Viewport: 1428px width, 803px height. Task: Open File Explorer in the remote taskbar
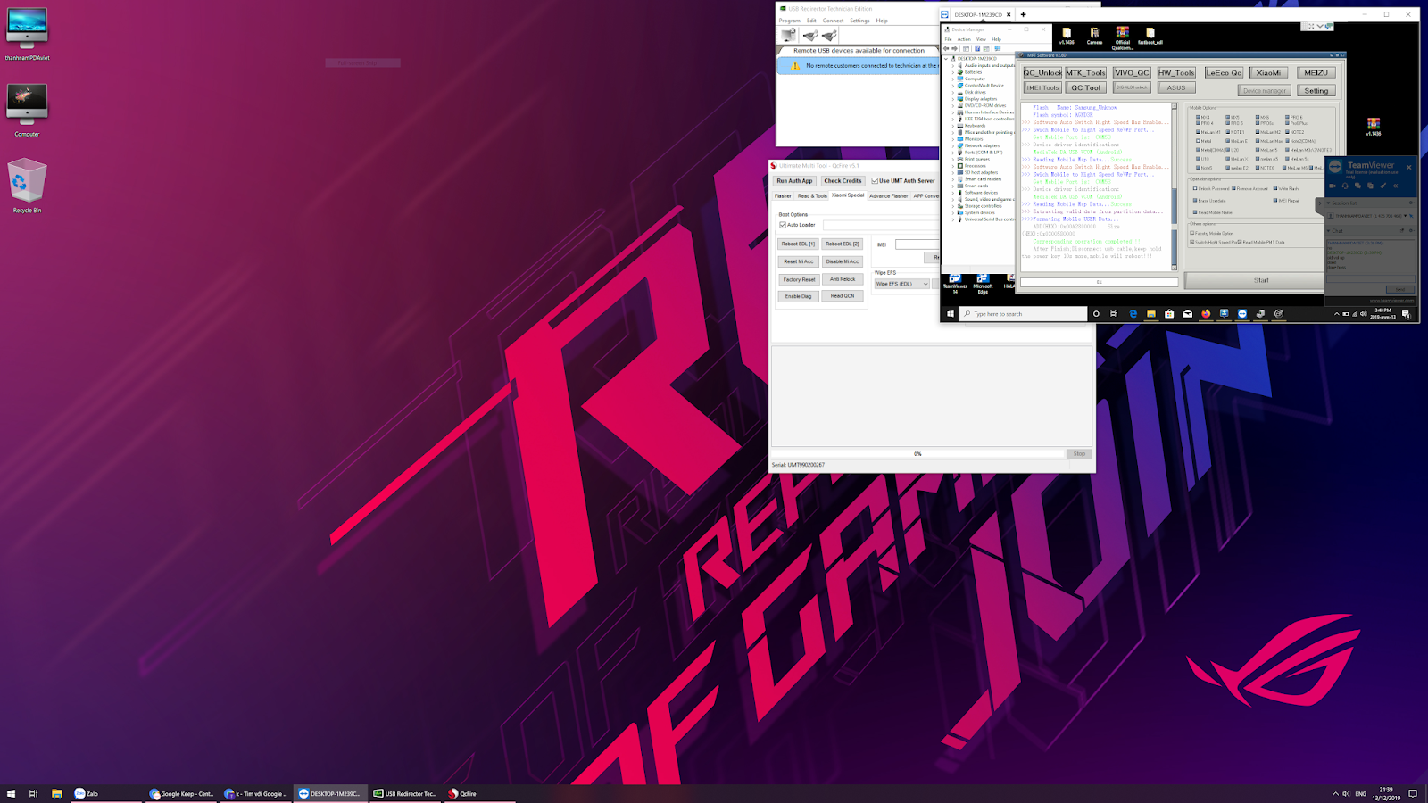(x=1151, y=314)
